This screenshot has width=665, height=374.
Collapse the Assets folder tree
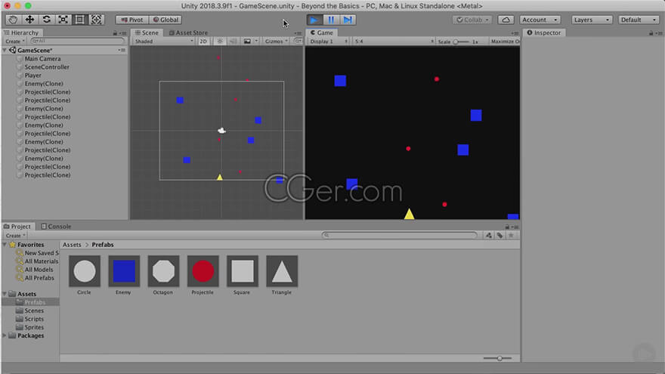[5, 294]
